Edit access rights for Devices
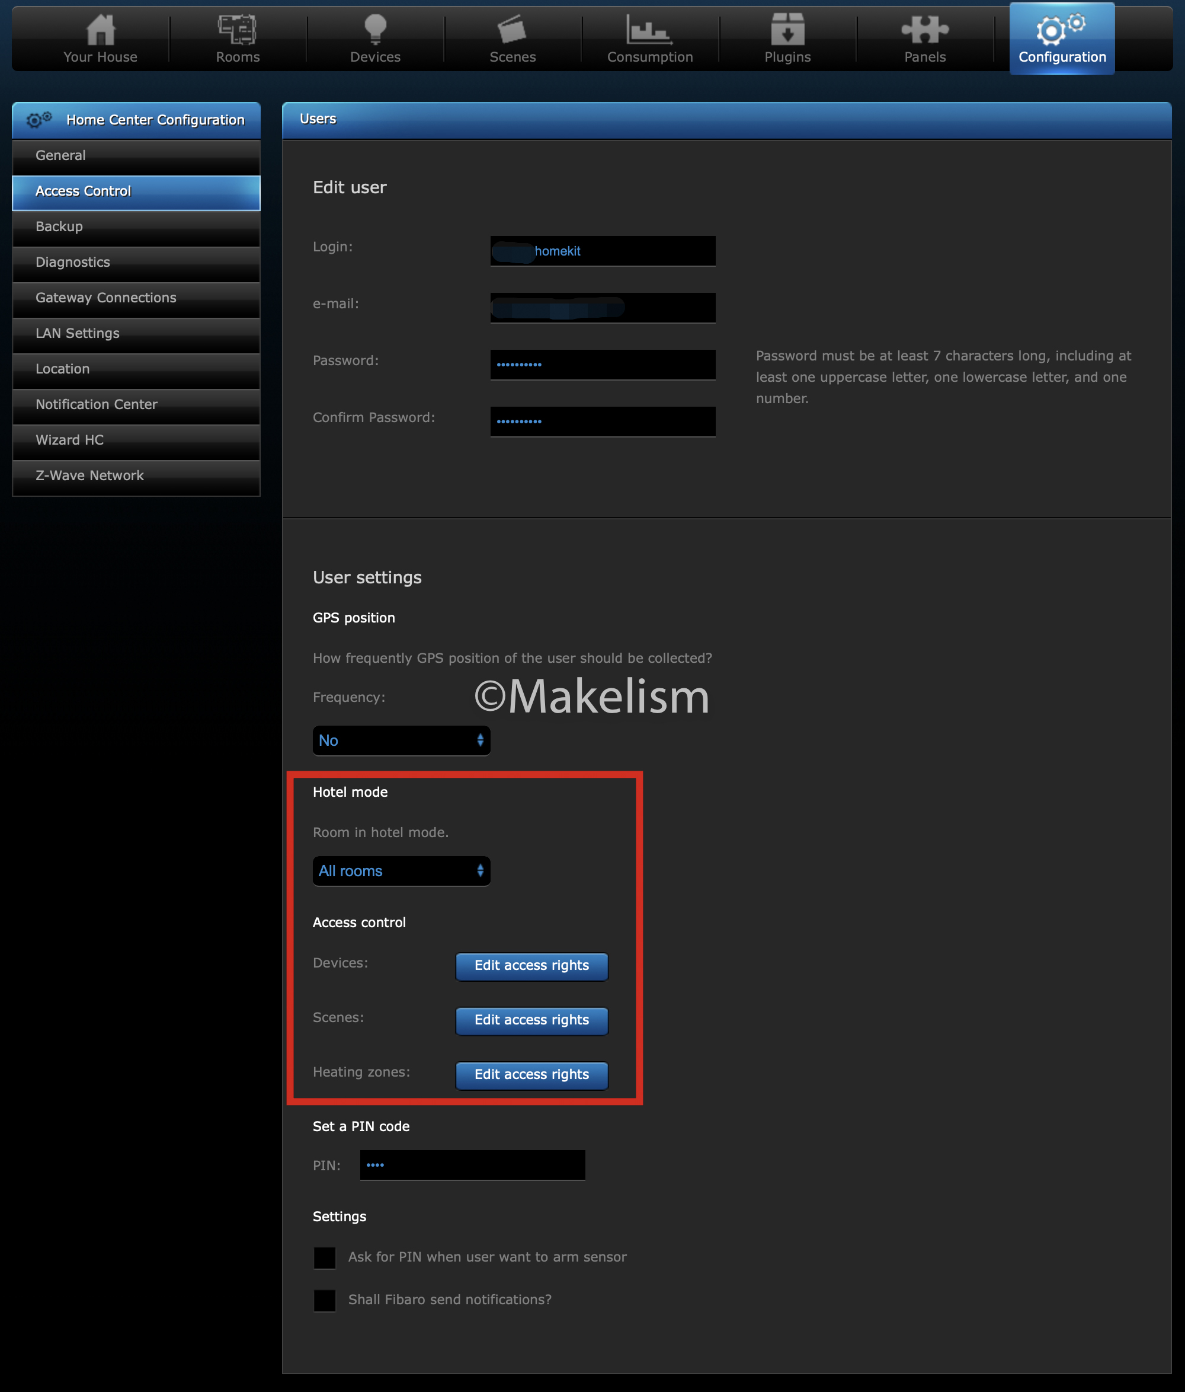1185x1392 pixels. tap(531, 965)
